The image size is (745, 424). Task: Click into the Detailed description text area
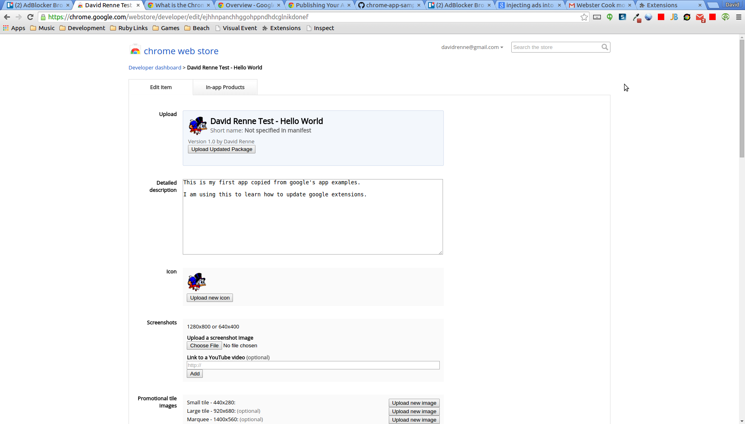coord(313,217)
